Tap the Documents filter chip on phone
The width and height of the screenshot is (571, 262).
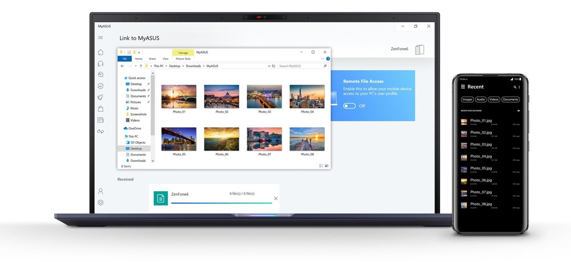click(x=510, y=99)
